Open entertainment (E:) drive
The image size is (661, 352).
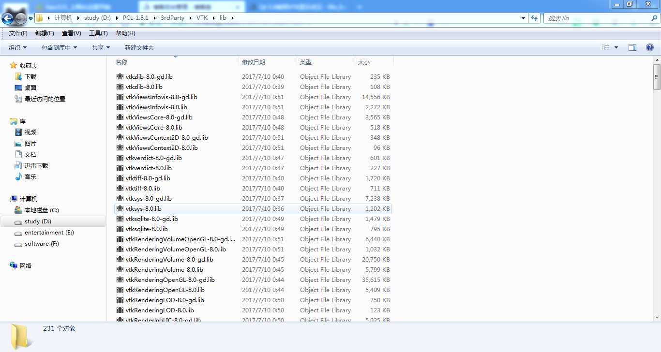click(49, 232)
